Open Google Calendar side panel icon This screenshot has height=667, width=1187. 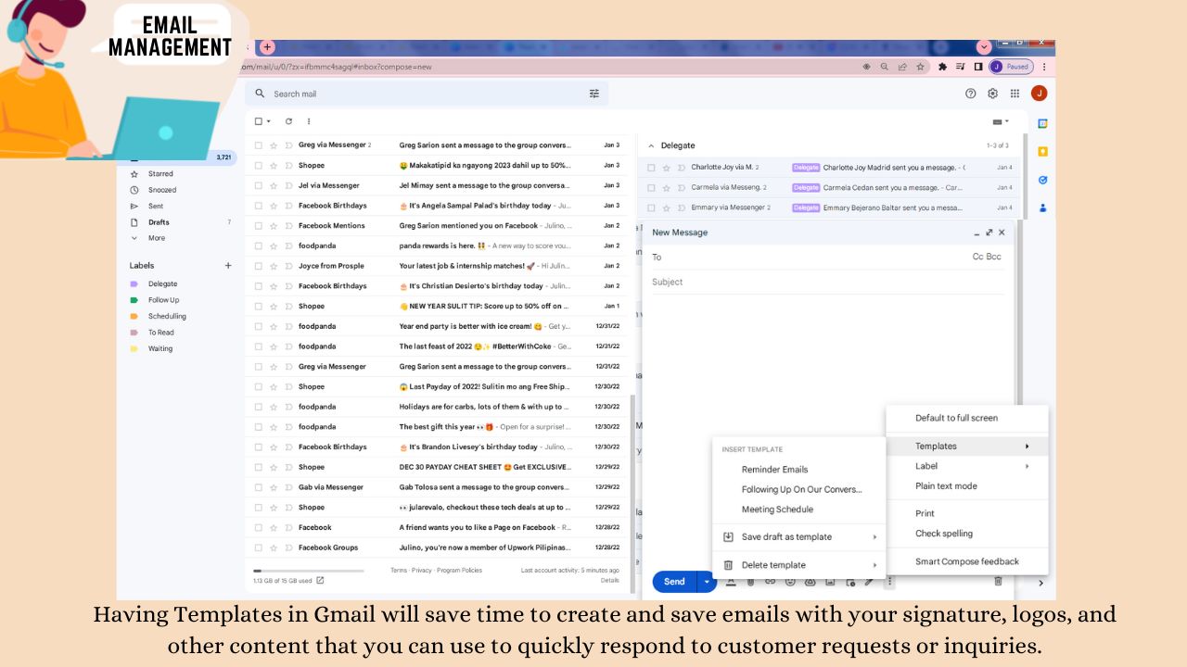pos(1042,123)
